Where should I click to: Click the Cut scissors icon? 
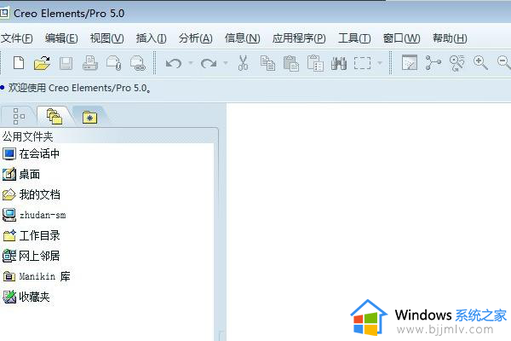[243, 63]
